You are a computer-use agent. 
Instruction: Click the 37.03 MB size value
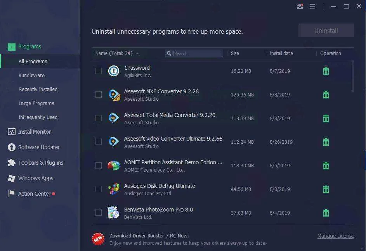[241, 213]
